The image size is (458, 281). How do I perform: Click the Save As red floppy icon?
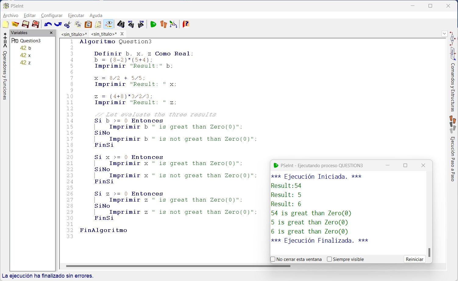pyautogui.click(x=35, y=24)
